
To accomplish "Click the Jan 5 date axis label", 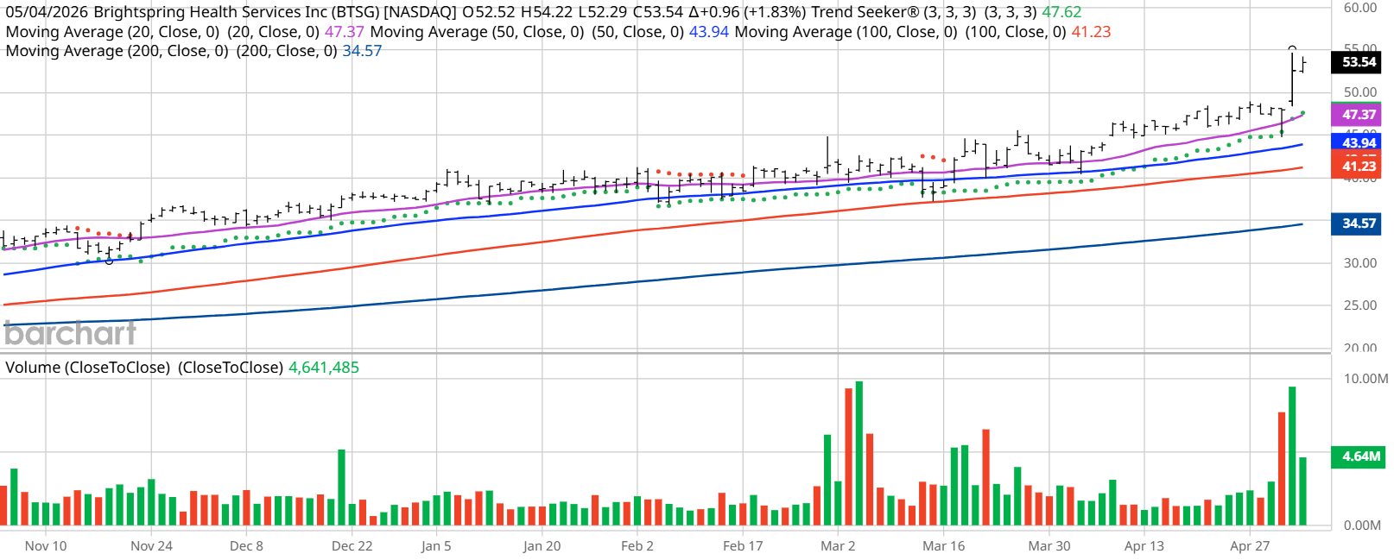I will 436,546.
